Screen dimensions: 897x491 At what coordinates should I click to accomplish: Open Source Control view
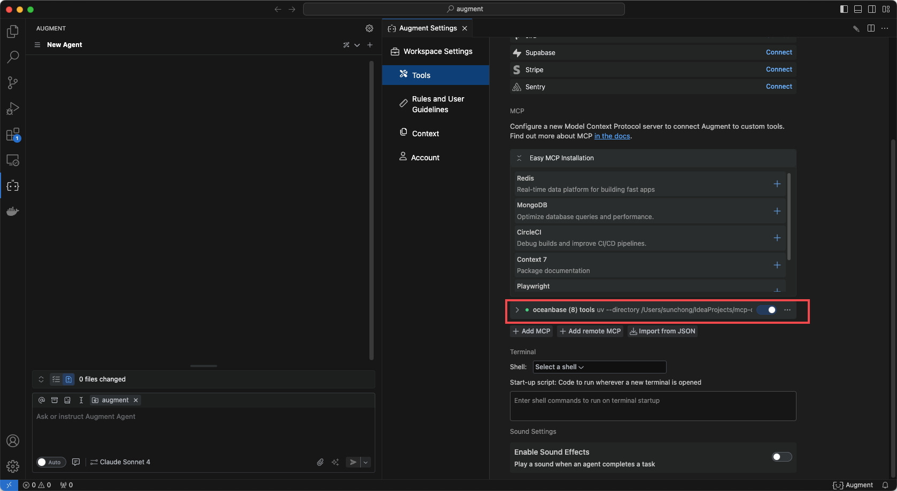click(13, 83)
